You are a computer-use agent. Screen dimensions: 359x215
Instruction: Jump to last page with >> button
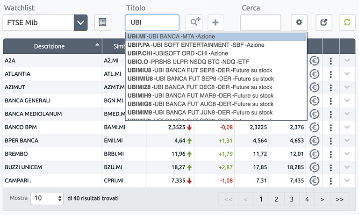(x=340, y=200)
